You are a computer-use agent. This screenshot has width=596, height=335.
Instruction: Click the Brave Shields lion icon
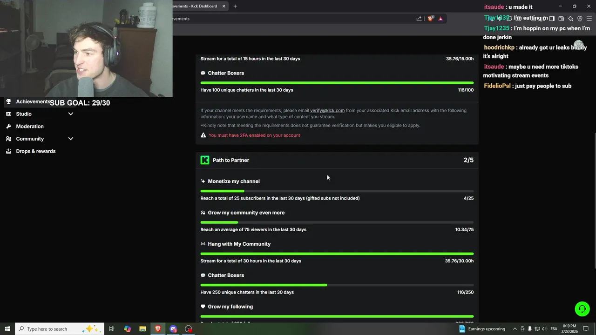pyautogui.click(x=431, y=19)
